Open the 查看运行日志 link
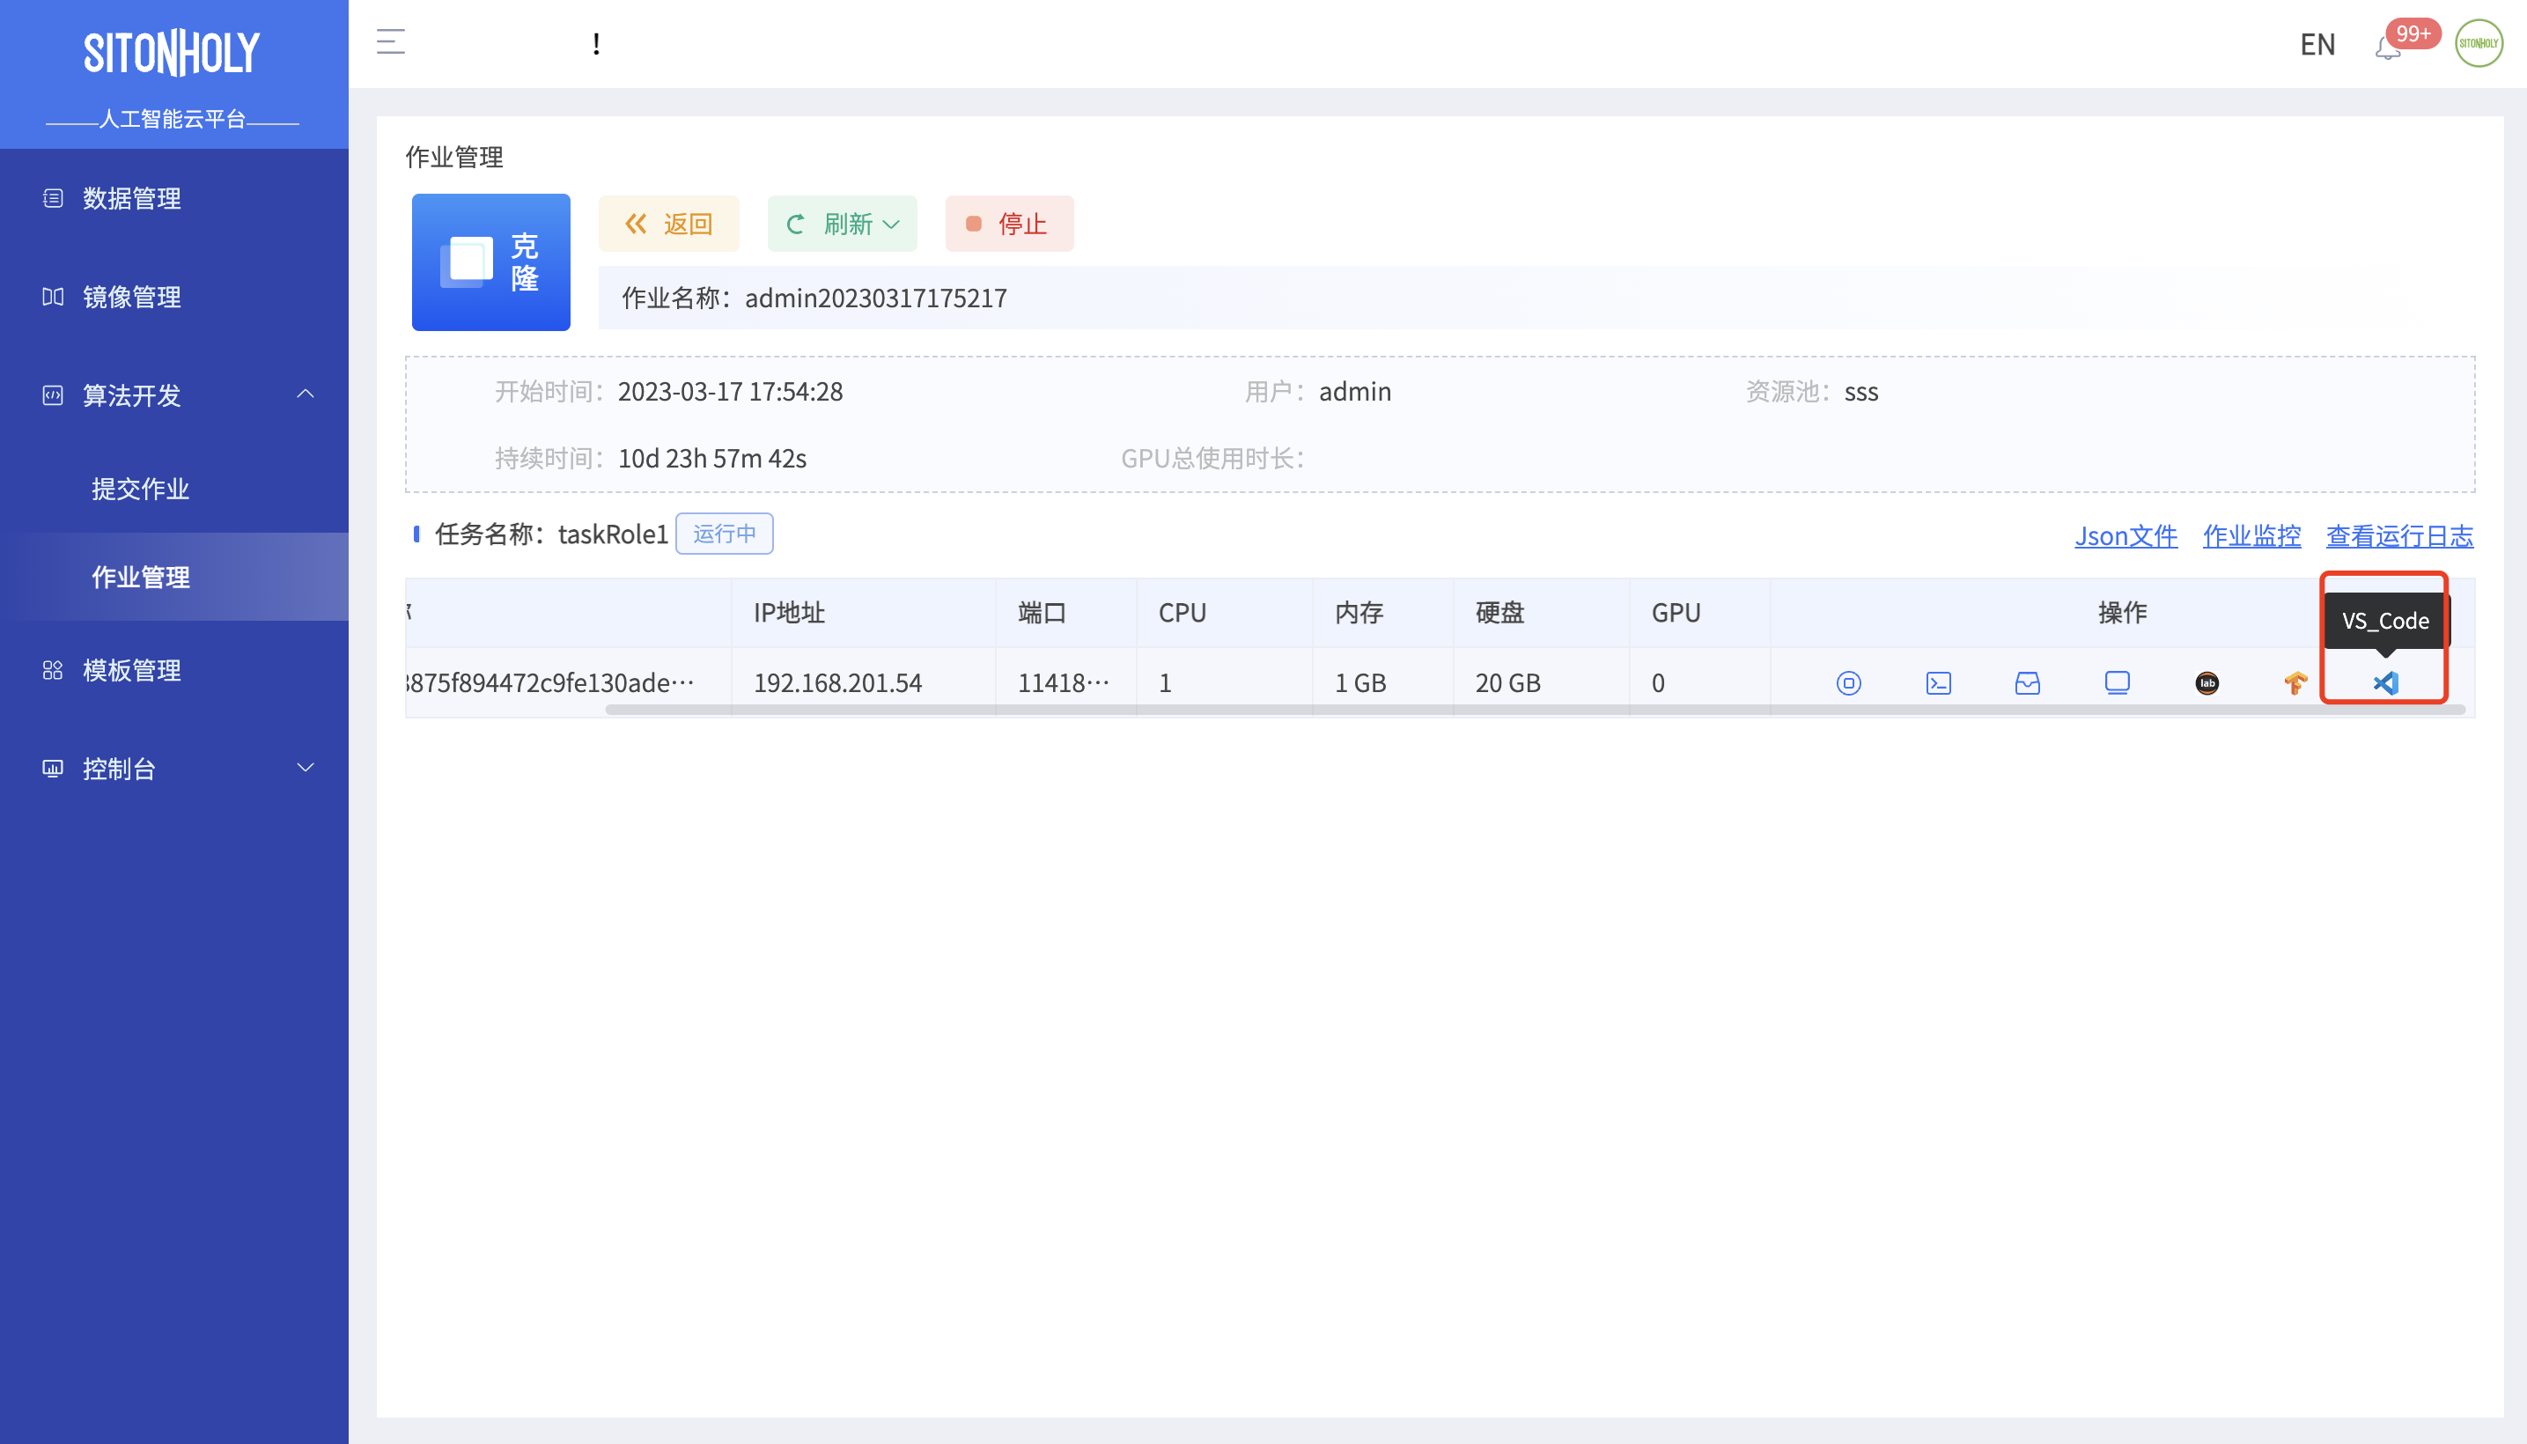The height and width of the screenshot is (1444, 2527). click(x=2400, y=535)
